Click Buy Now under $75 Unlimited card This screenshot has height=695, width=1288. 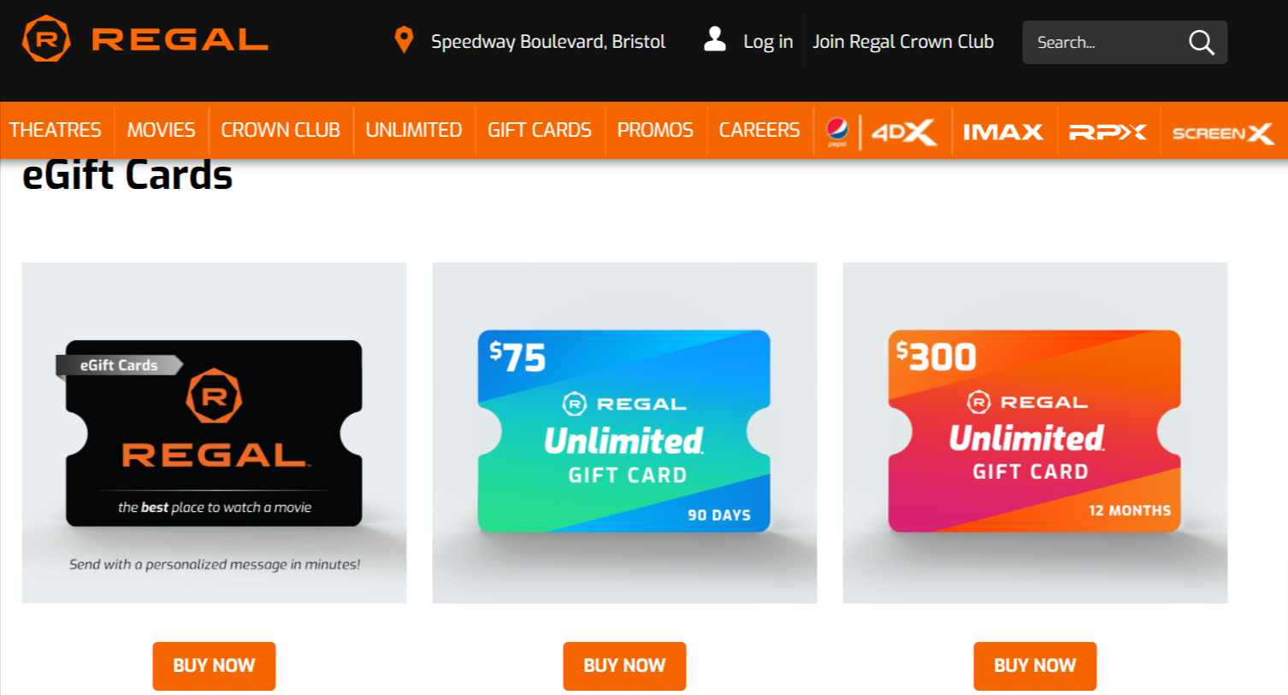pyautogui.click(x=624, y=666)
